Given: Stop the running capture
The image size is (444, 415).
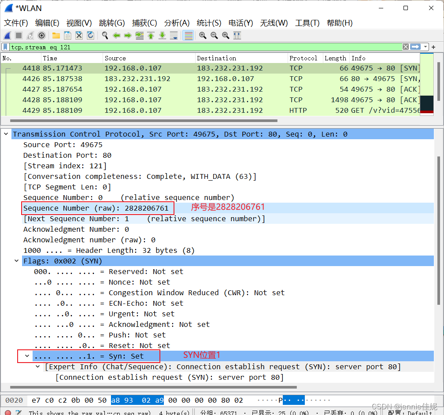Looking at the screenshot, I should tap(18, 35).
